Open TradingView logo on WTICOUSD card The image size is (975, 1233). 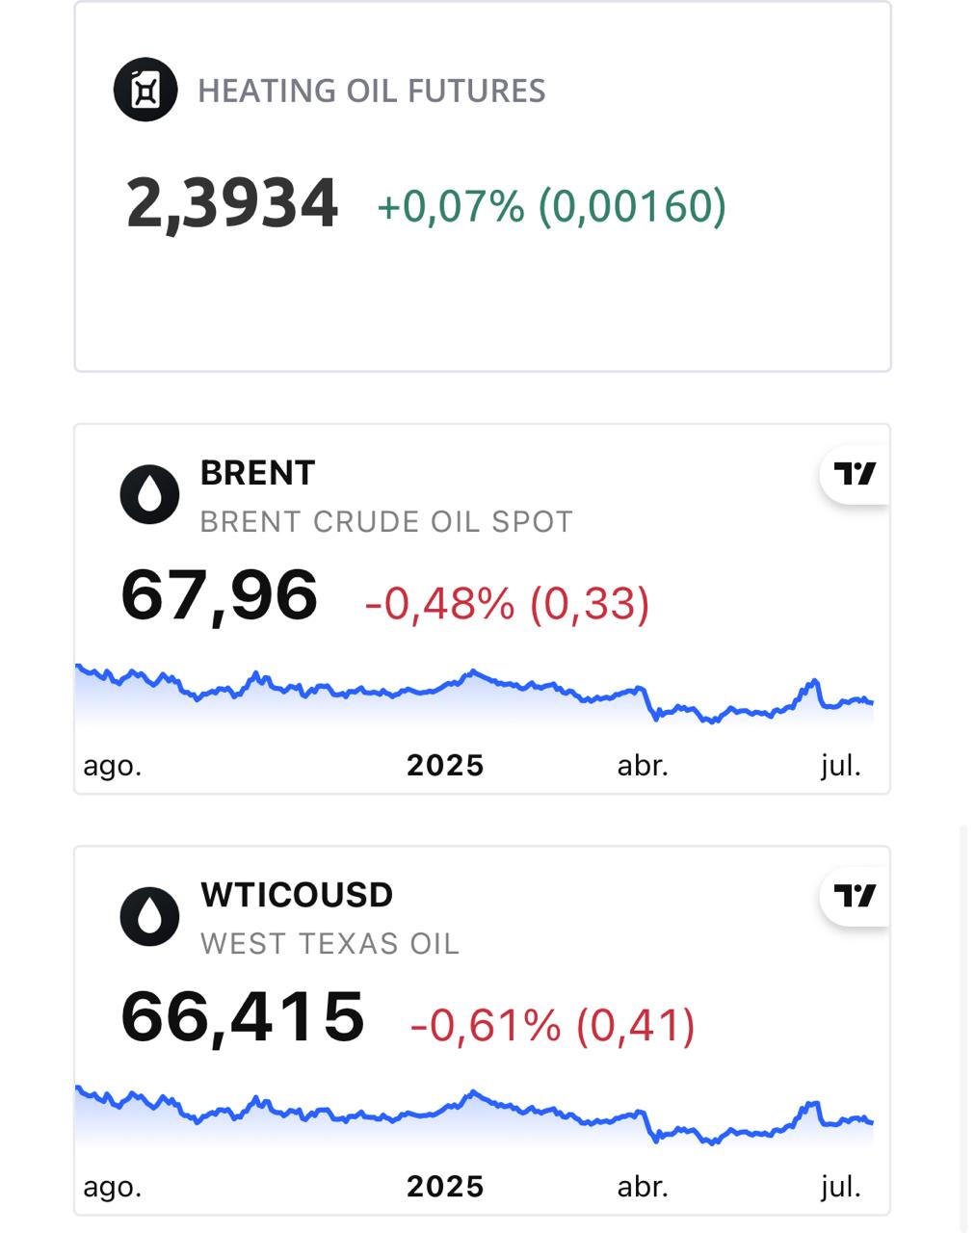click(855, 896)
